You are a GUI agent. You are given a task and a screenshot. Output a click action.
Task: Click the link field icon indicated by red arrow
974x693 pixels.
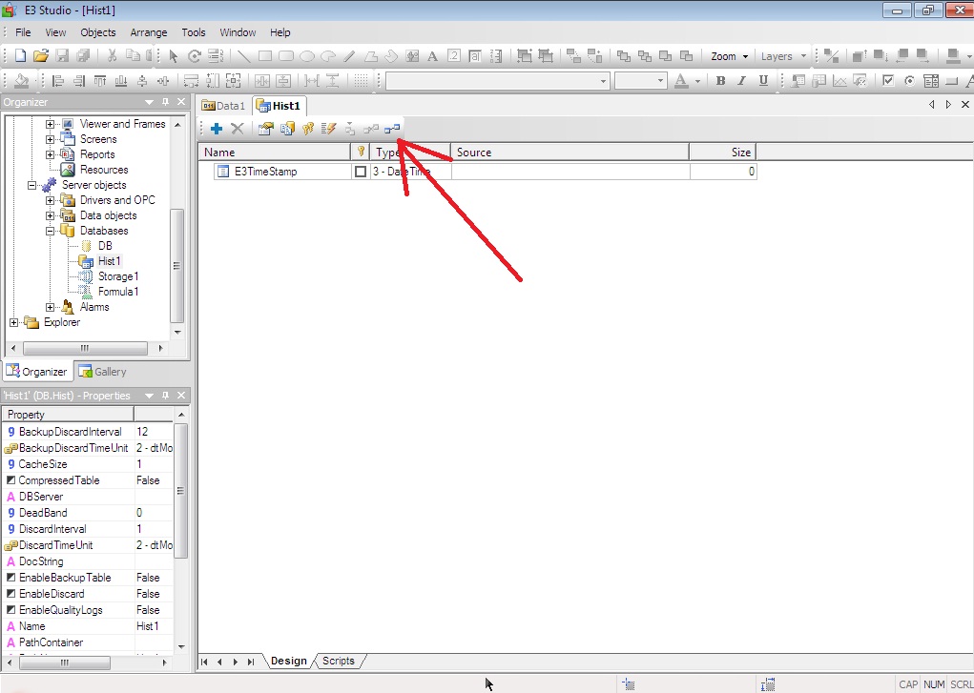391,128
